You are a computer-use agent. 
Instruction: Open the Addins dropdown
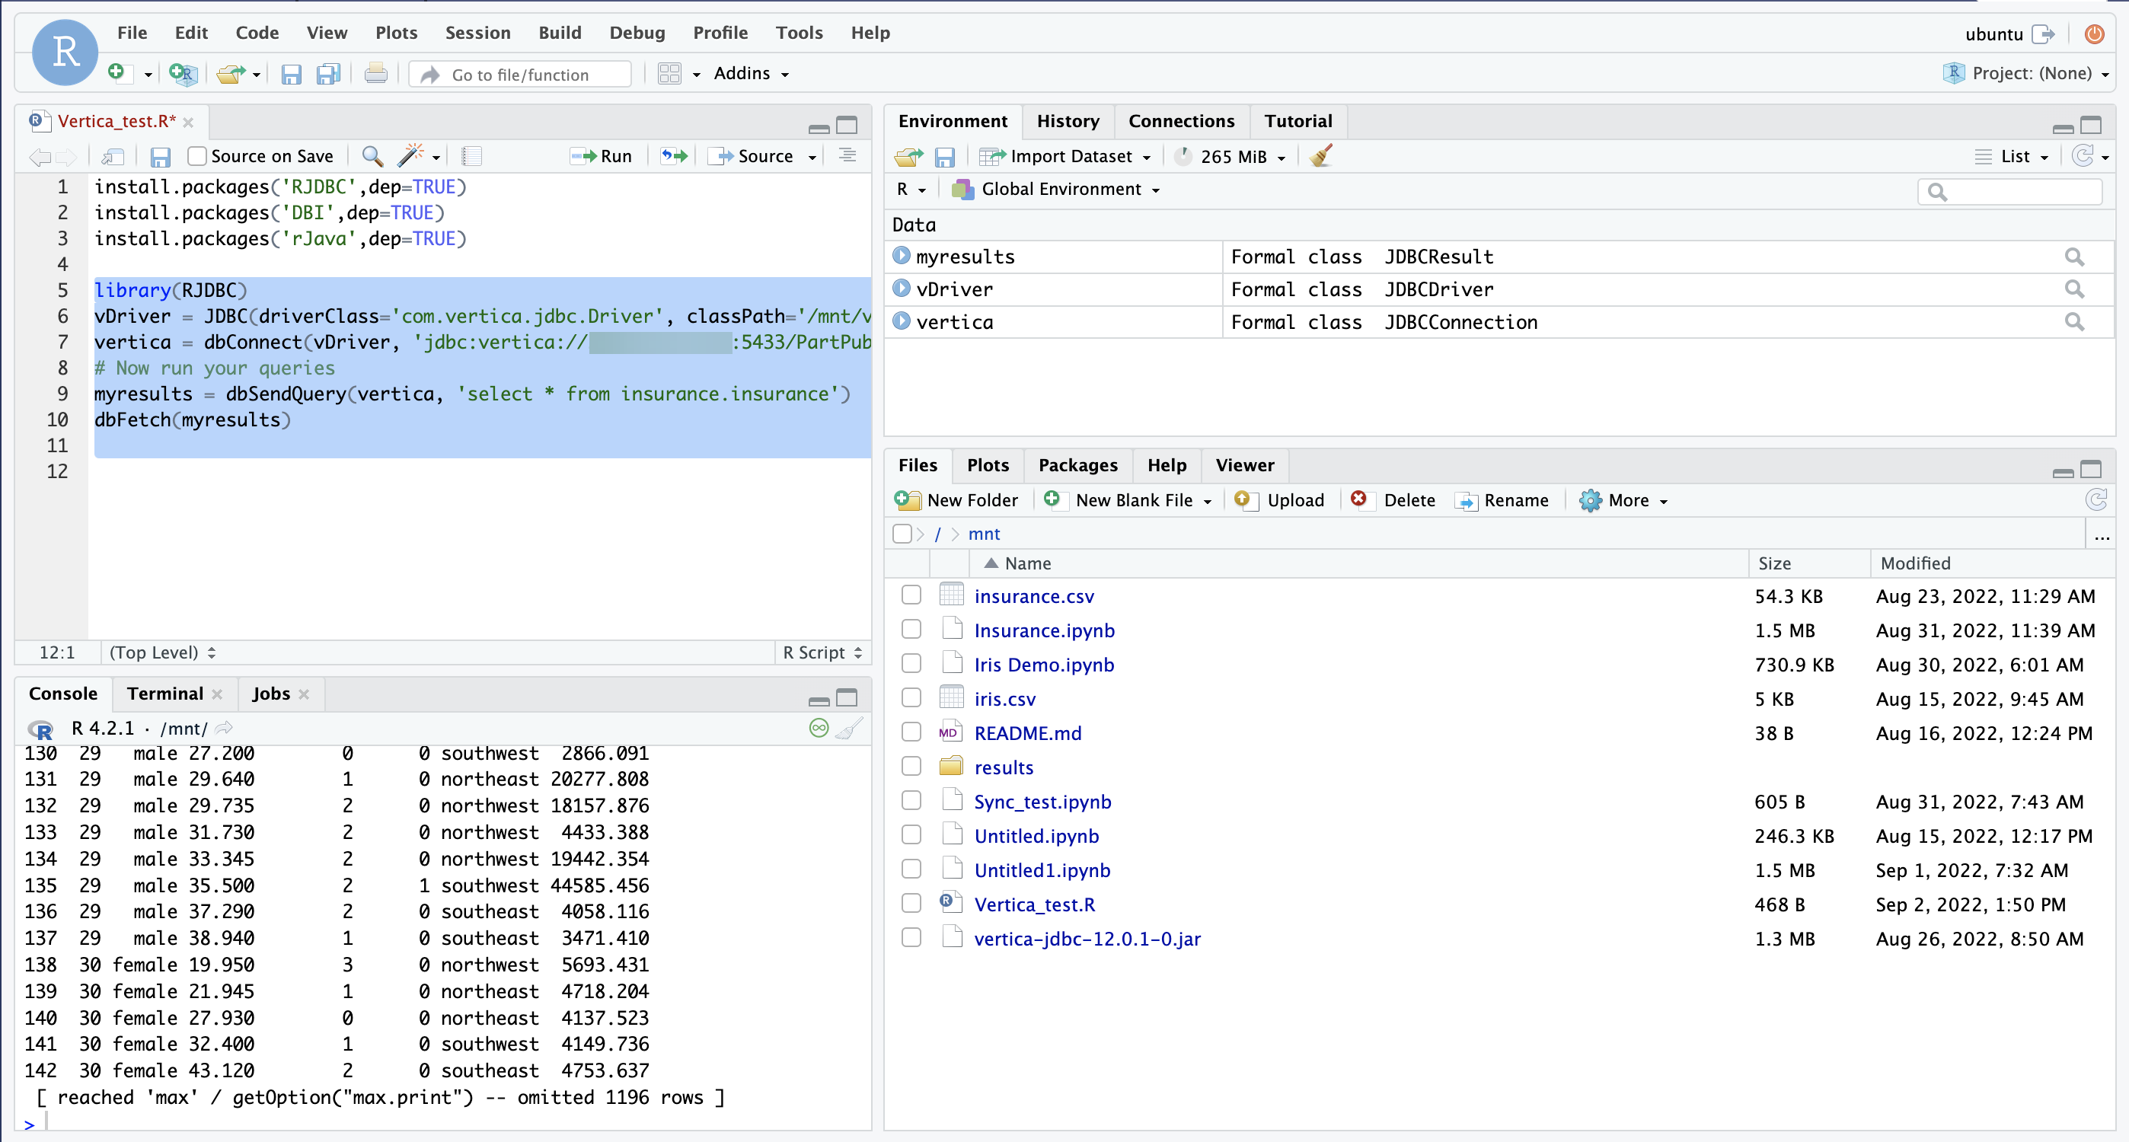coord(751,74)
